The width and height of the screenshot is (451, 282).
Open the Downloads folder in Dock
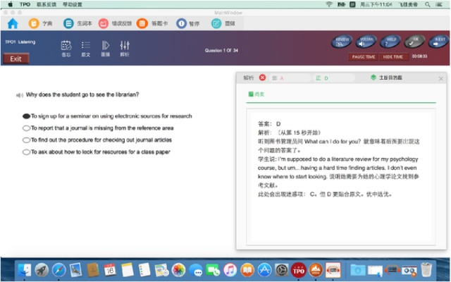click(357, 270)
